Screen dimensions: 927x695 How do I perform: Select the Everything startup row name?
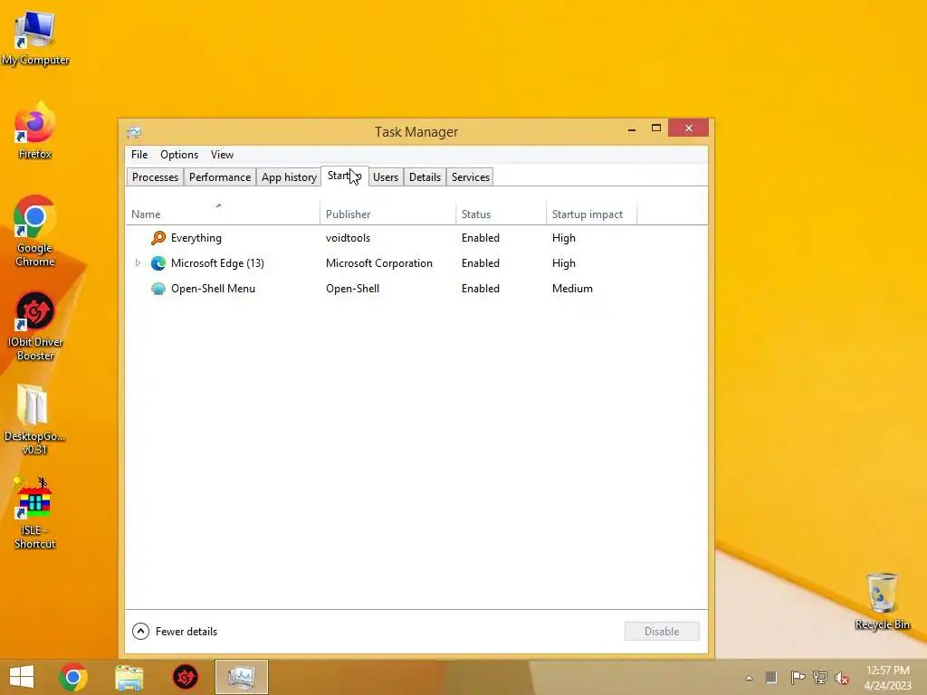[196, 238]
